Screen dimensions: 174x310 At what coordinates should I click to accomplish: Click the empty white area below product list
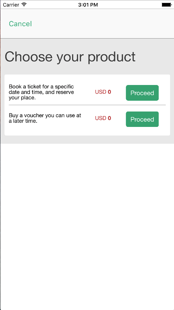(x=87, y=225)
